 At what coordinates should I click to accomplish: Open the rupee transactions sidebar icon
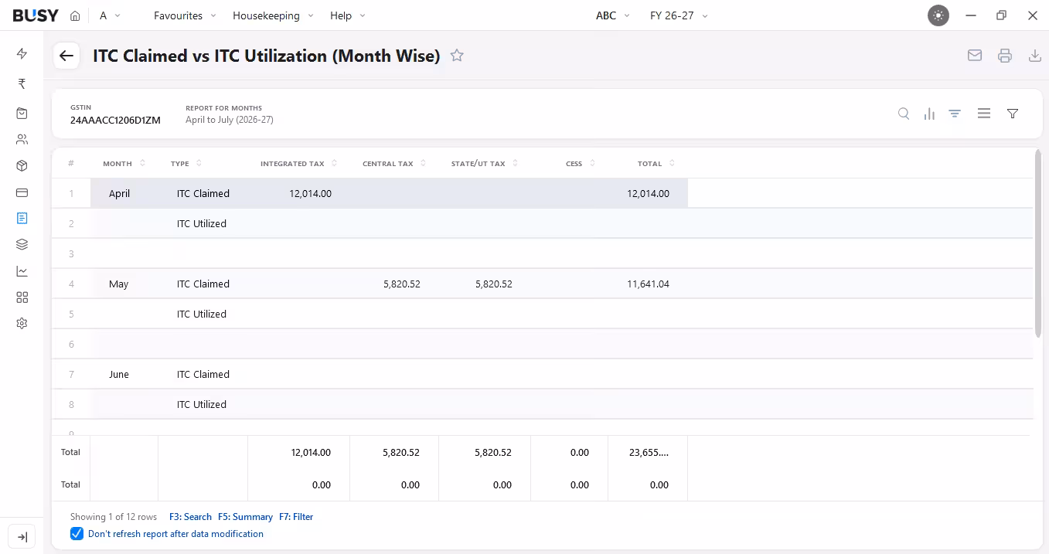click(22, 83)
